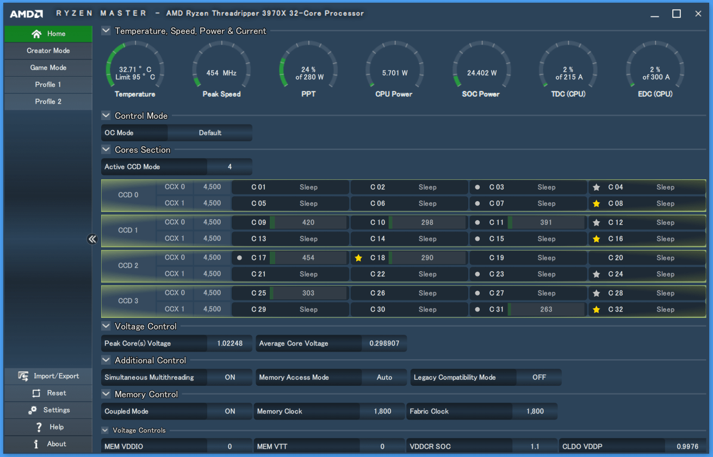Viewport: 713px width, 457px height.
Task: Click the Reset button label
Action: point(57,393)
